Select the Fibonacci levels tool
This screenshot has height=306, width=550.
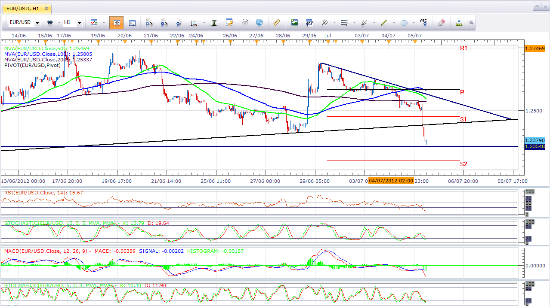pyautogui.click(x=344, y=22)
